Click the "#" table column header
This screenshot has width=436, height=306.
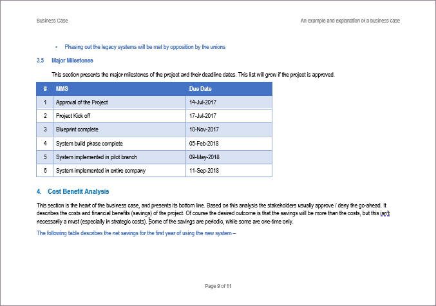[x=45, y=89]
